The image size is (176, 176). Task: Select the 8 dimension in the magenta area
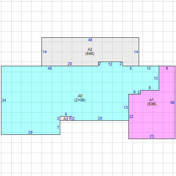click(x=167, y=68)
